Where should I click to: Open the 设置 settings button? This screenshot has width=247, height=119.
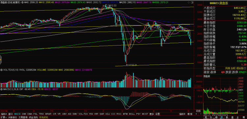(x=157, y=114)
